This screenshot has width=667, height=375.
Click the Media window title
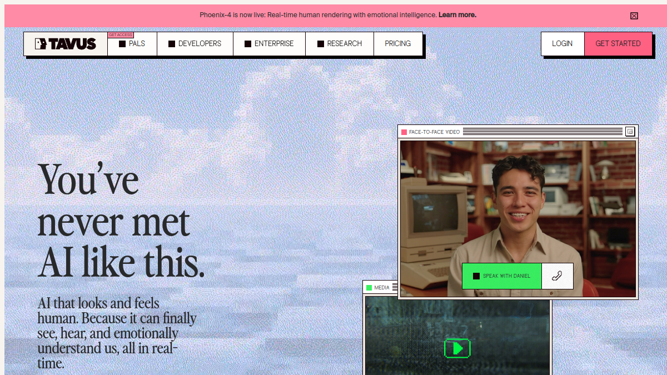click(x=382, y=288)
